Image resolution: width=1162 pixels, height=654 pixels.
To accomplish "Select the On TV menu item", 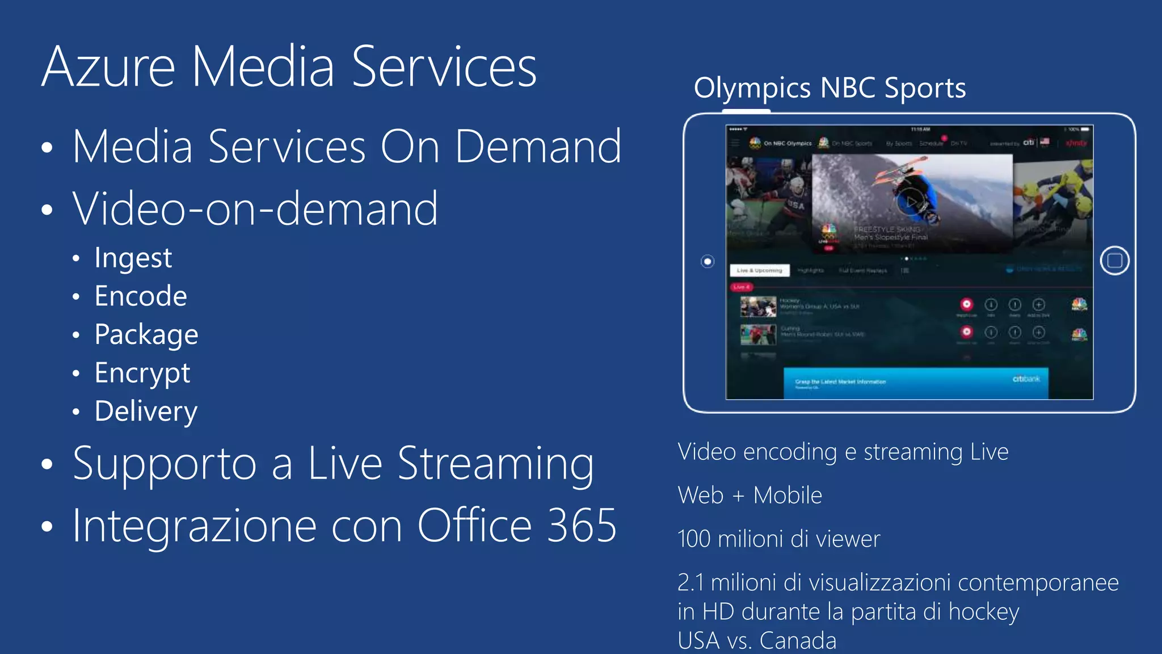I will click(x=959, y=144).
